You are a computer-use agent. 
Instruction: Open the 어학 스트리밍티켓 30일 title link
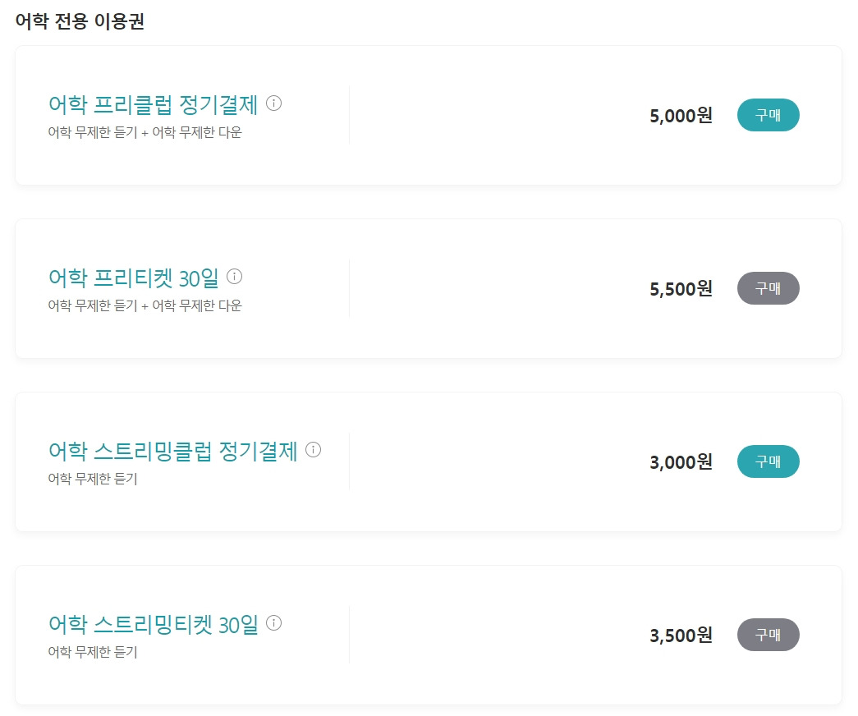tap(154, 625)
